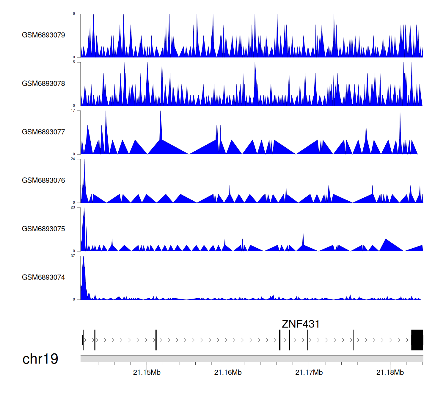Select the GSM6893078 track label
The height and width of the screenshot is (393, 446).
[x=43, y=84]
